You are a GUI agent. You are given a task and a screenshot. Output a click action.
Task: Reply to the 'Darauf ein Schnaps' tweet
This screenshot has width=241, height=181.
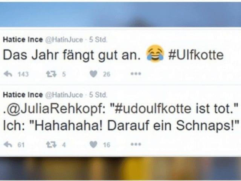[8, 145]
